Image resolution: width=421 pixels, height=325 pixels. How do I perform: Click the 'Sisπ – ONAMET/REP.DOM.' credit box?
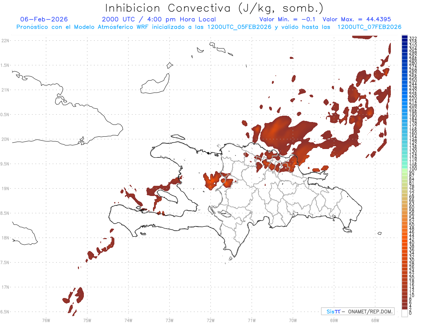(357, 311)
